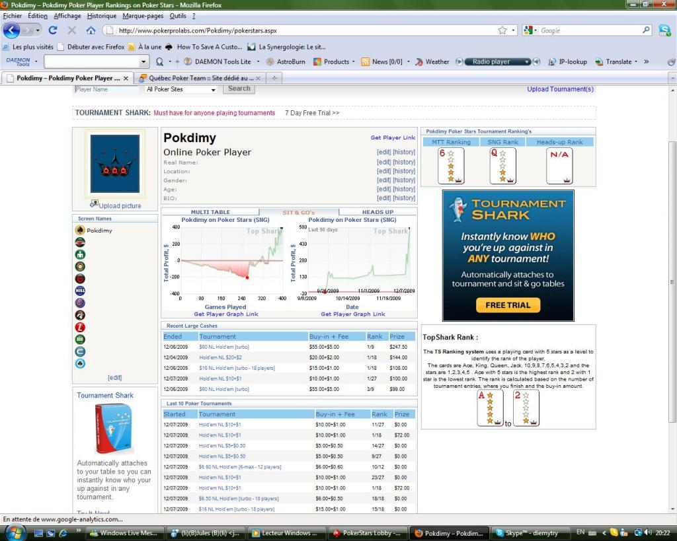Expand the back/forward history dropdown arrow
This screenshot has width=677, height=541.
click(x=38, y=30)
